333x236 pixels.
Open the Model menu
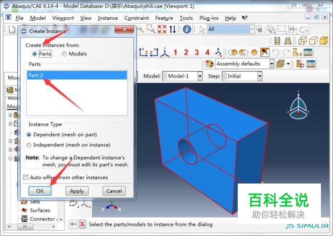(x=38, y=18)
